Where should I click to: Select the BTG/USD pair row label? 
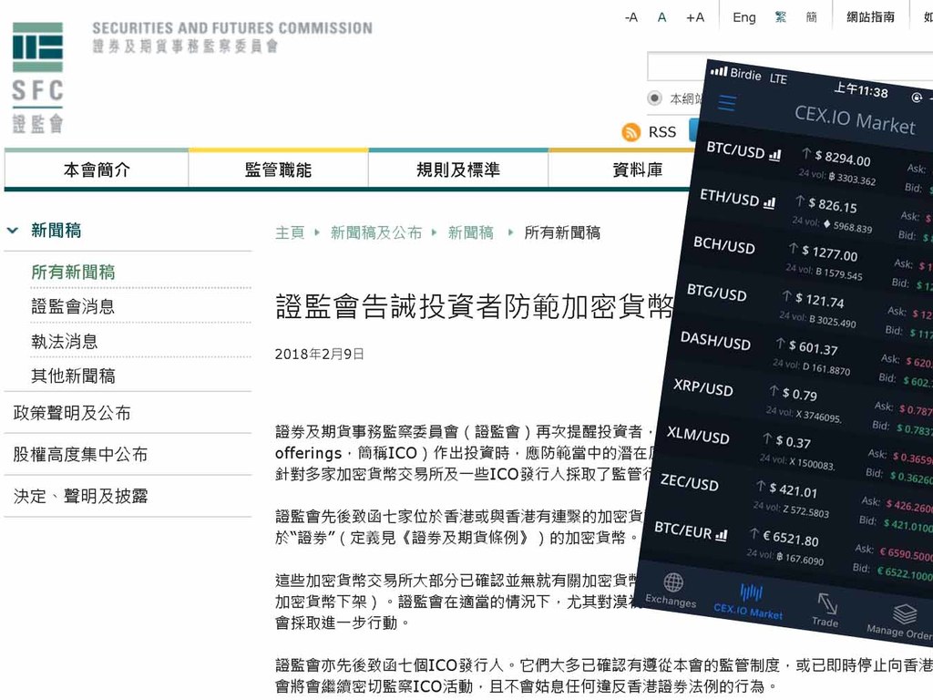click(x=716, y=292)
